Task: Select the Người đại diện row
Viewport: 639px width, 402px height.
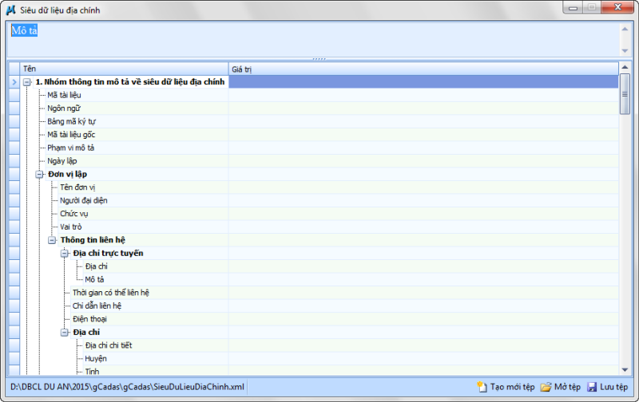Action: (x=84, y=200)
